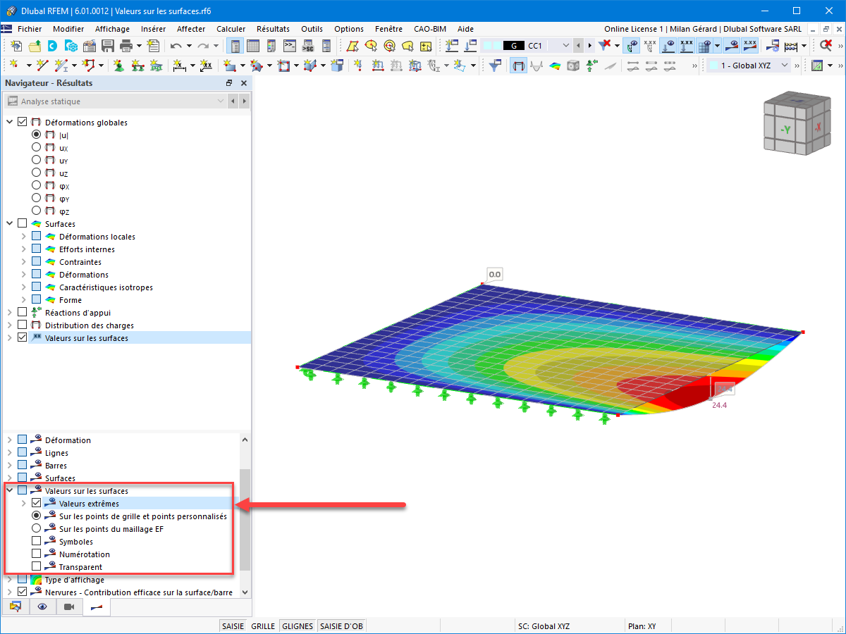Click the new member tool icon
Screen dimensions: 846x634
click(63, 66)
